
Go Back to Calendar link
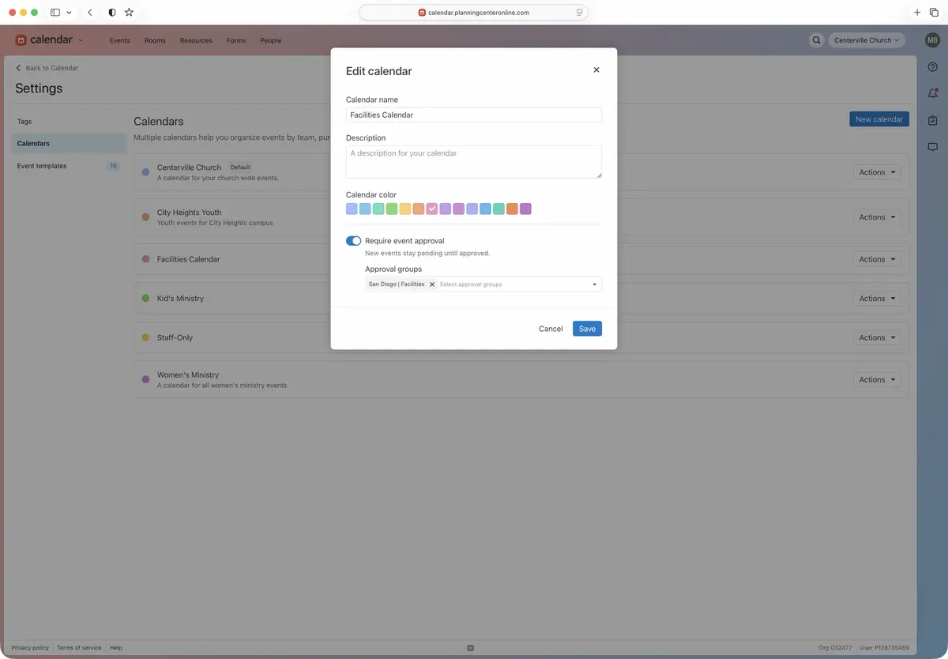(x=47, y=68)
